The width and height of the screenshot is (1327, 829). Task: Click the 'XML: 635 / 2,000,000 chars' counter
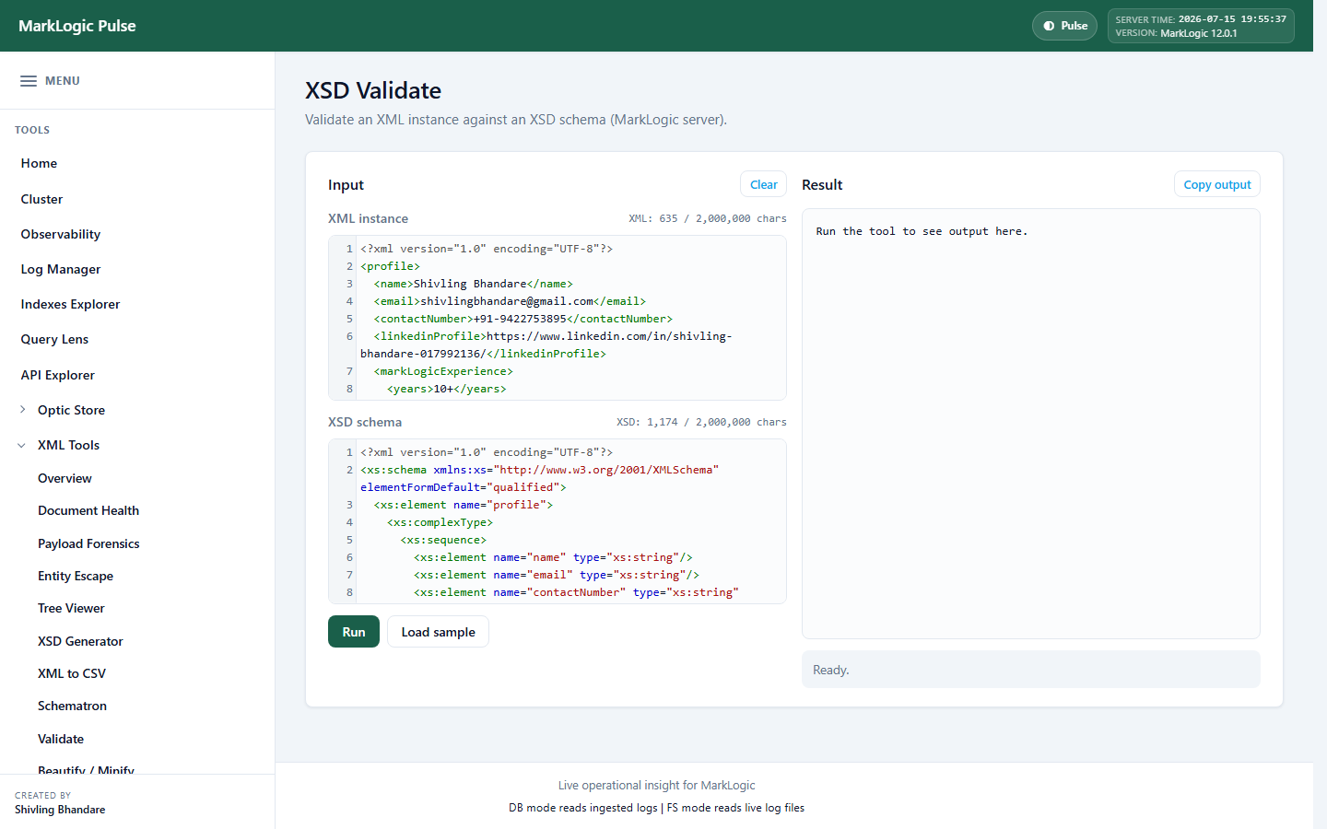pyautogui.click(x=708, y=218)
